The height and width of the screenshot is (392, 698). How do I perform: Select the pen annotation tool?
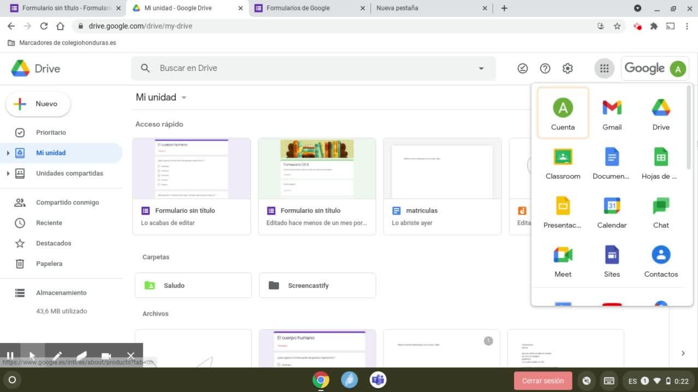coord(57,356)
